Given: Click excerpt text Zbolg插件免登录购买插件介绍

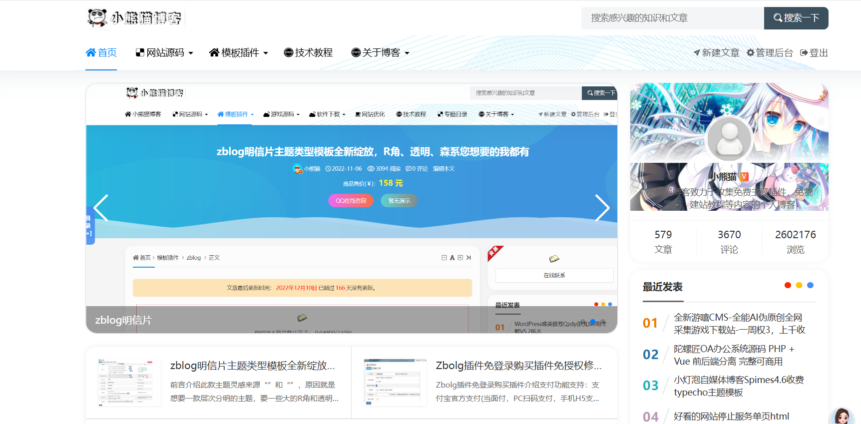Looking at the screenshot, I should click(518, 392).
